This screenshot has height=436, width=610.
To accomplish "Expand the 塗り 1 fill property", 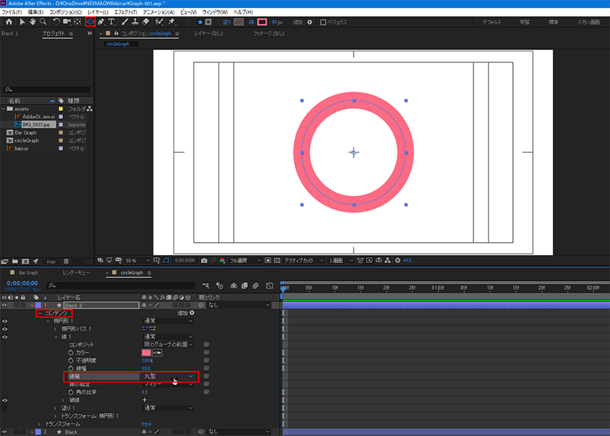I will tap(56, 408).
